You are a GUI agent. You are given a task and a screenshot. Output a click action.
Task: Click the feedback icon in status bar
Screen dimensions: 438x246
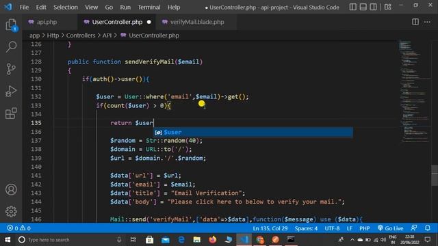point(414,228)
